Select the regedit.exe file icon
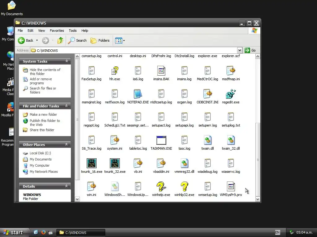This screenshot has height=237, width=317. pyautogui.click(x=231, y=94)
